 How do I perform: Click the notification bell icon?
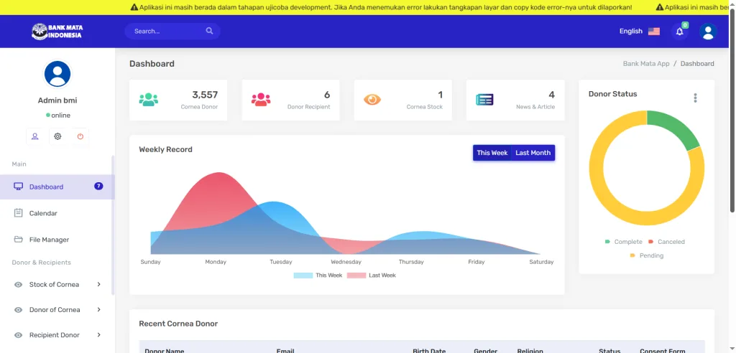679,32
